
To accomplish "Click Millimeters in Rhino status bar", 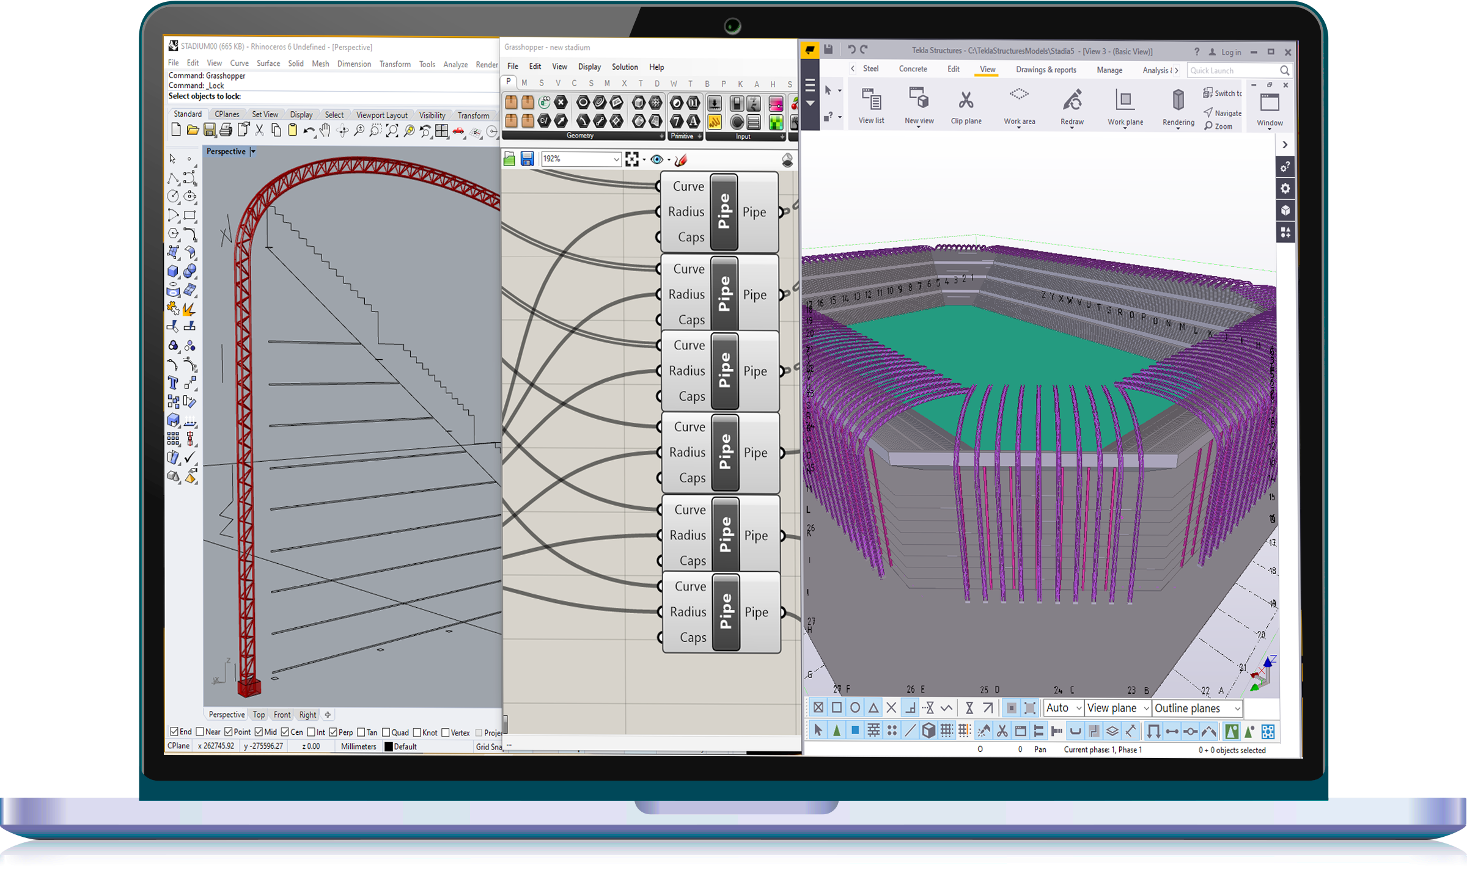I will point(358,746).
